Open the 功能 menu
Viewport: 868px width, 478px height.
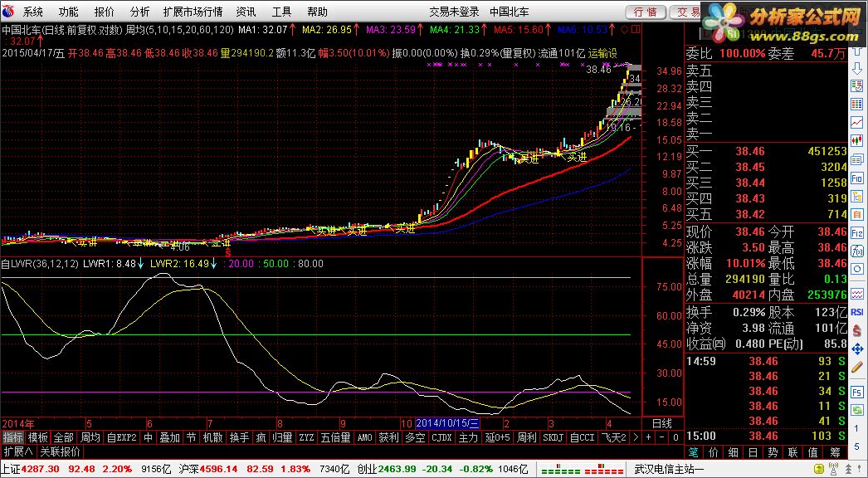[68, 12]
